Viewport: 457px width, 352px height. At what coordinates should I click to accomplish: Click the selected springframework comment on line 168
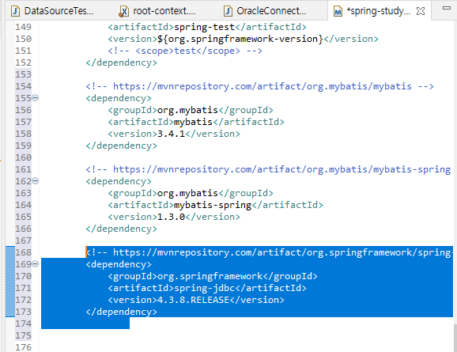pyautogui.click(x=270, y=252)
